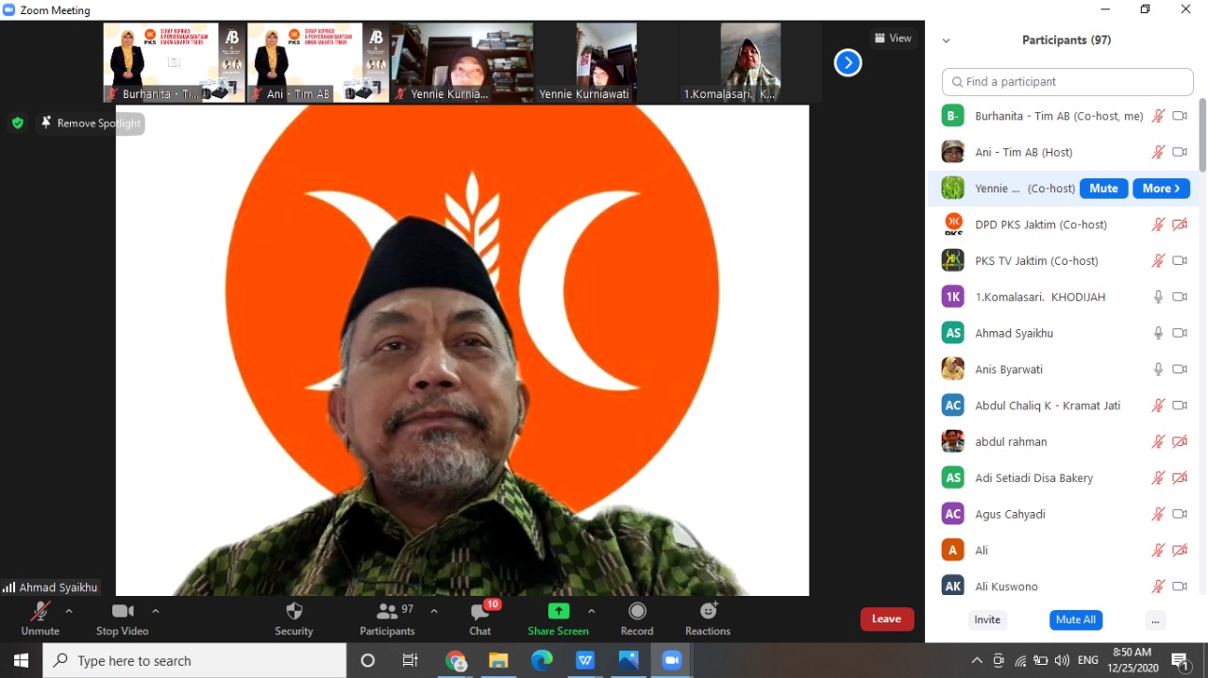Image resolution: width=1208 pixels, height=678 pixels.
Task: Open the Chat panel icon
Action: pos(480,612)
